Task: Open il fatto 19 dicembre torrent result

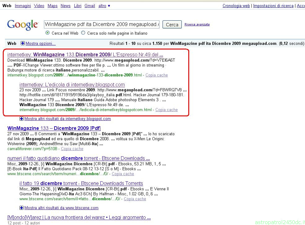Action: tap(81, 184)
